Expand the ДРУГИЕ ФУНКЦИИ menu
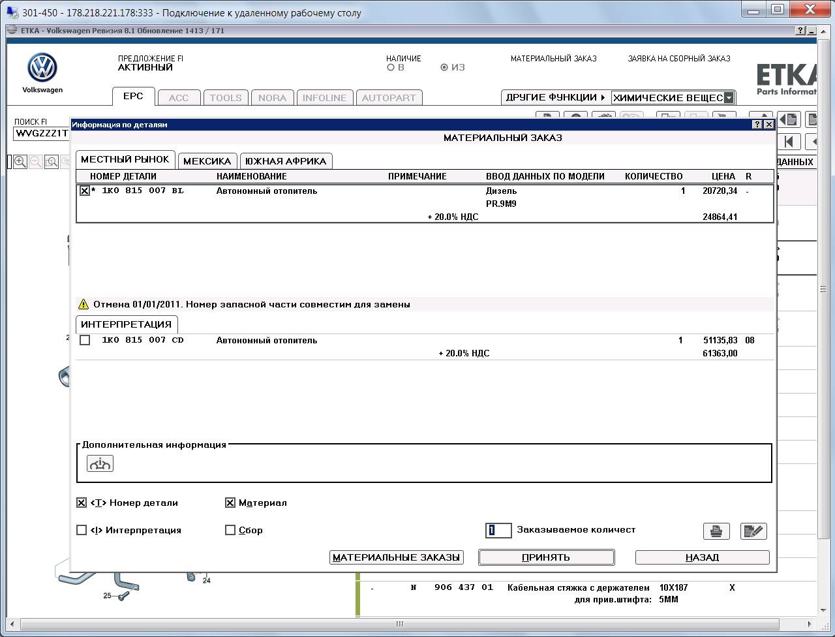 (555, 97)
